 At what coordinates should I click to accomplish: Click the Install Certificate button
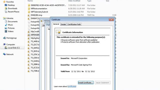(86, 83)
